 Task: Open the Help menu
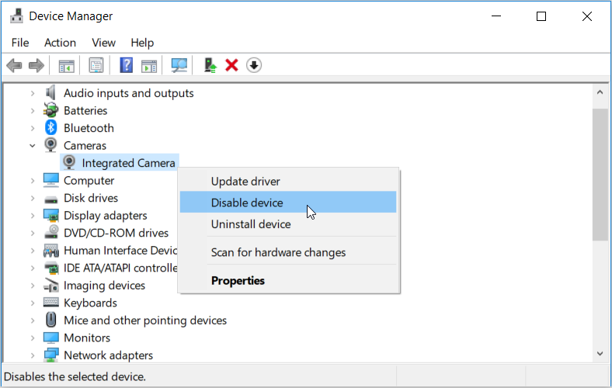[142, 43]
